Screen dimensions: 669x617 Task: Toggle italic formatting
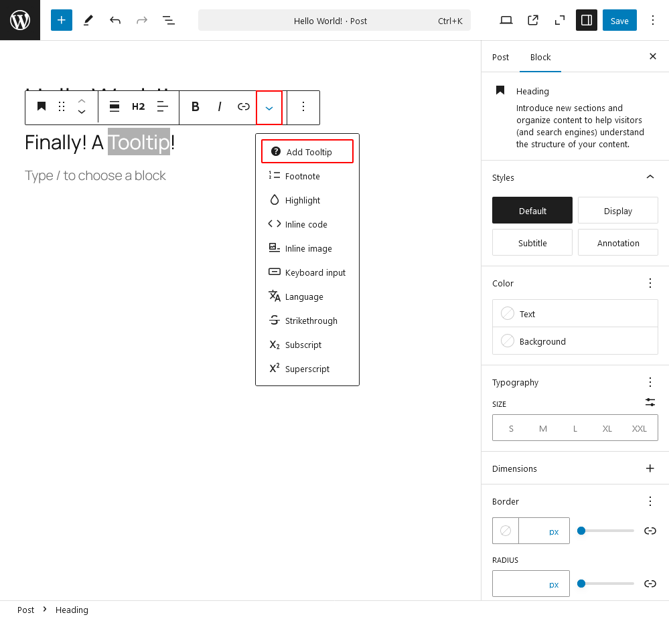[219, 106]
